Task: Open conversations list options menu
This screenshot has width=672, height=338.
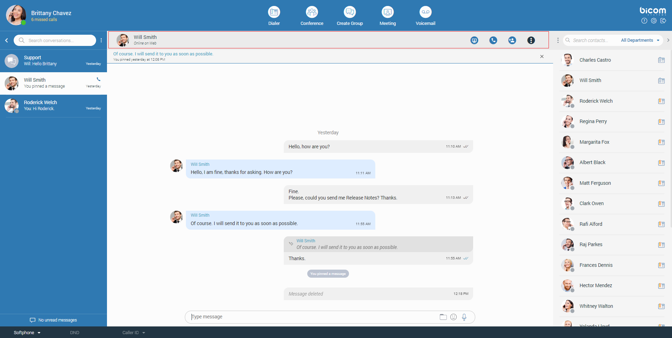Action: pos(101,40)
